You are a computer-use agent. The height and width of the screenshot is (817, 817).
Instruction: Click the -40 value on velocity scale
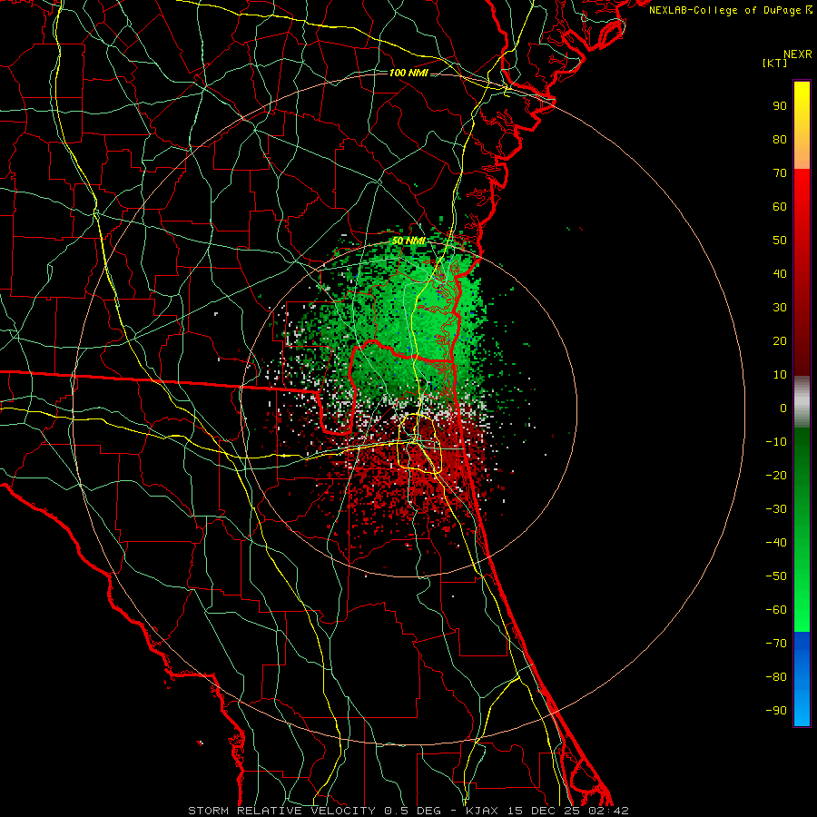click(x=776, y=543)
